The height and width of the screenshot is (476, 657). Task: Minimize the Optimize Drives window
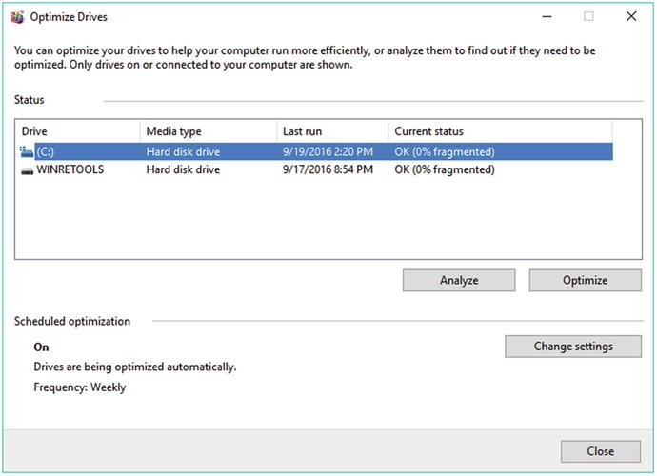coord(546,16)
